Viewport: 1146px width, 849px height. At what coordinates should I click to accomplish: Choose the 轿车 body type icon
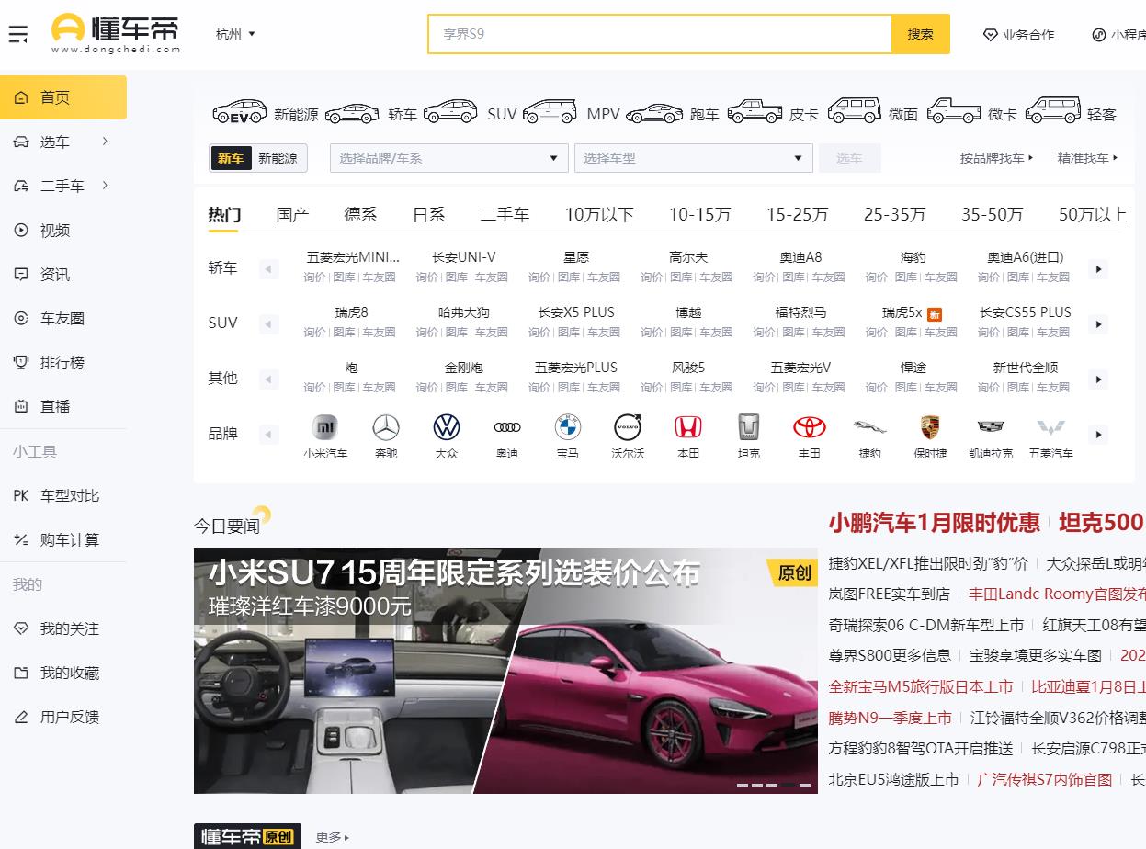[x=352, y=113]
